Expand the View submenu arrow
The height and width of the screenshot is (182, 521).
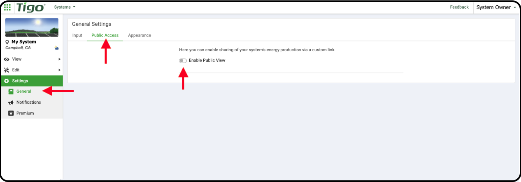[60, 59]
